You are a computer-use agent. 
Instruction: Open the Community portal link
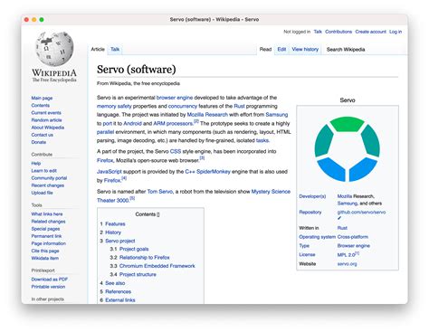[x=49, y=178]
